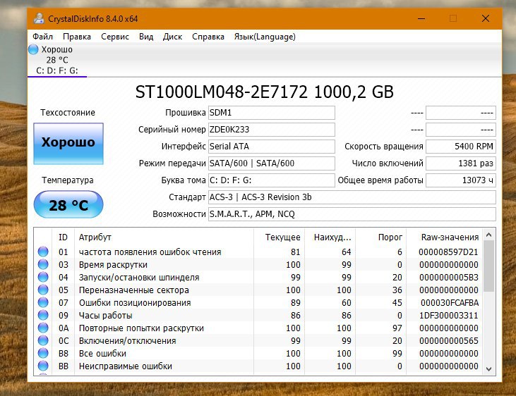Select the Ошибки позиционирования attribute text
Image resolution: width=516 pixels, height=396 pixels.
click(x=135, y=303)
